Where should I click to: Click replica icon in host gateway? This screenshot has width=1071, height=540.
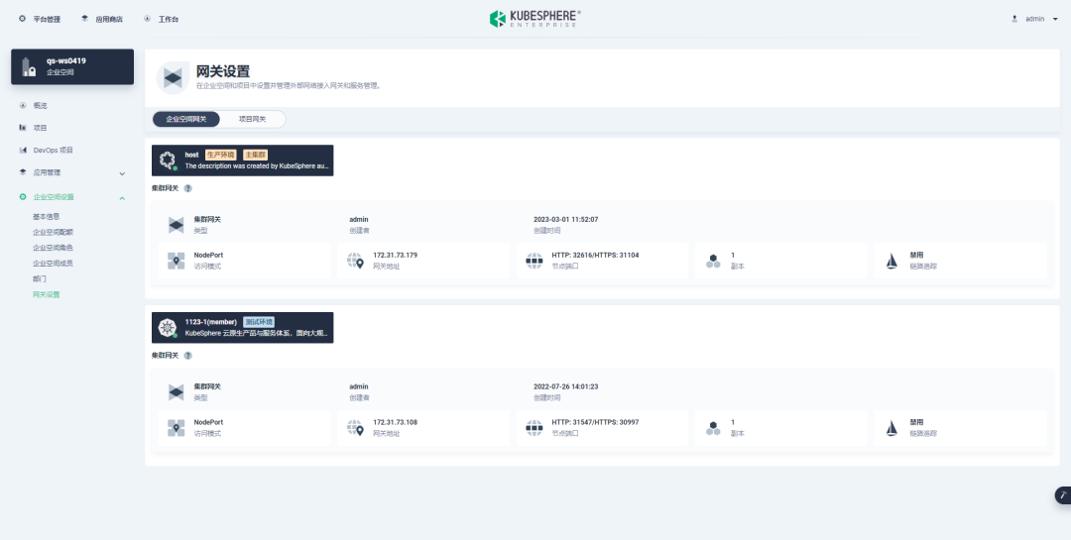point(713,261)
